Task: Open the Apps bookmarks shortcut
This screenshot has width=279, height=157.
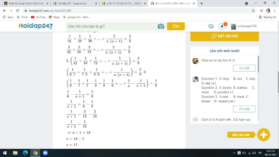Action: click(8, 17)
